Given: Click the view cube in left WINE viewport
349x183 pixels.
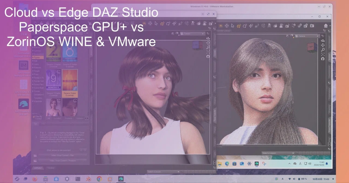Looking at the screenshot, I should (x=197, y=45).
